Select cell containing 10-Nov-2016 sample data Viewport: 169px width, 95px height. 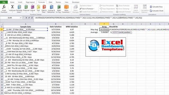(x=26, y=57)
